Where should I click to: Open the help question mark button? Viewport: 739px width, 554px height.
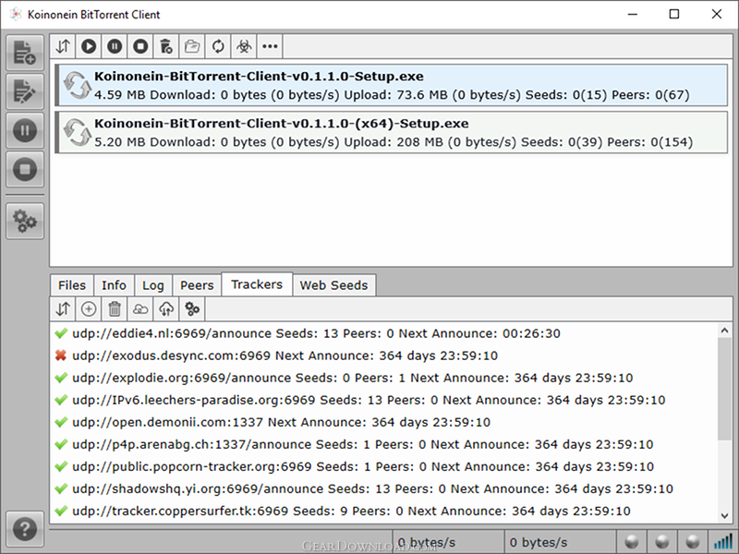(25, 529)
